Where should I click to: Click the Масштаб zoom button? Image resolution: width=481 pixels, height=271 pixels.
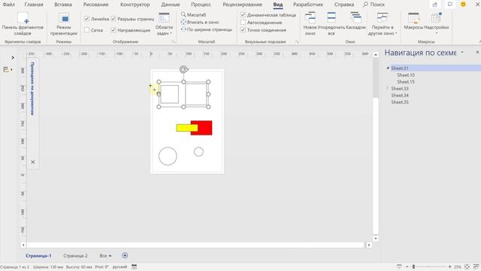point(193,14)
